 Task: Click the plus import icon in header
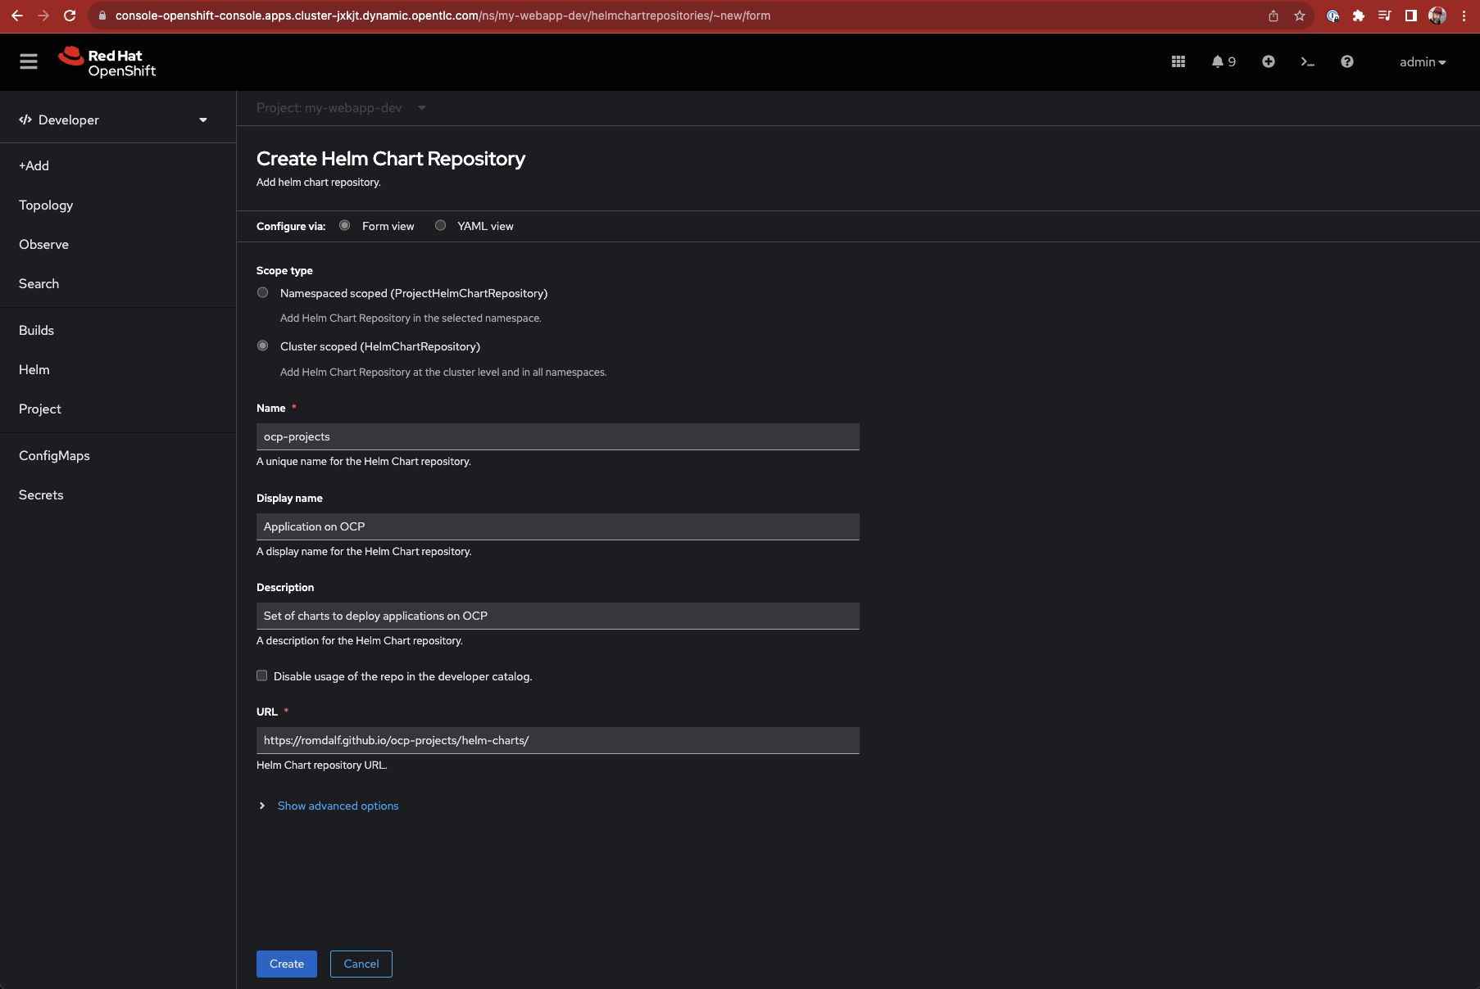point(1268,62)
